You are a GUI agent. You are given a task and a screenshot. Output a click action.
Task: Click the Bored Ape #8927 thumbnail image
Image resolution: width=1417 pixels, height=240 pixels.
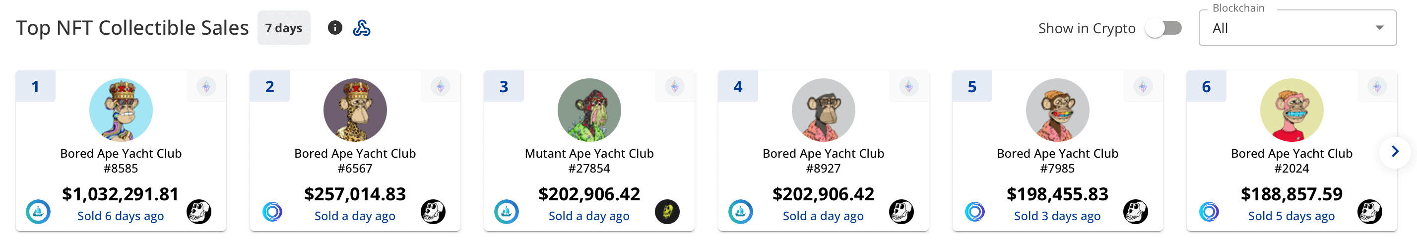(824, 110)
